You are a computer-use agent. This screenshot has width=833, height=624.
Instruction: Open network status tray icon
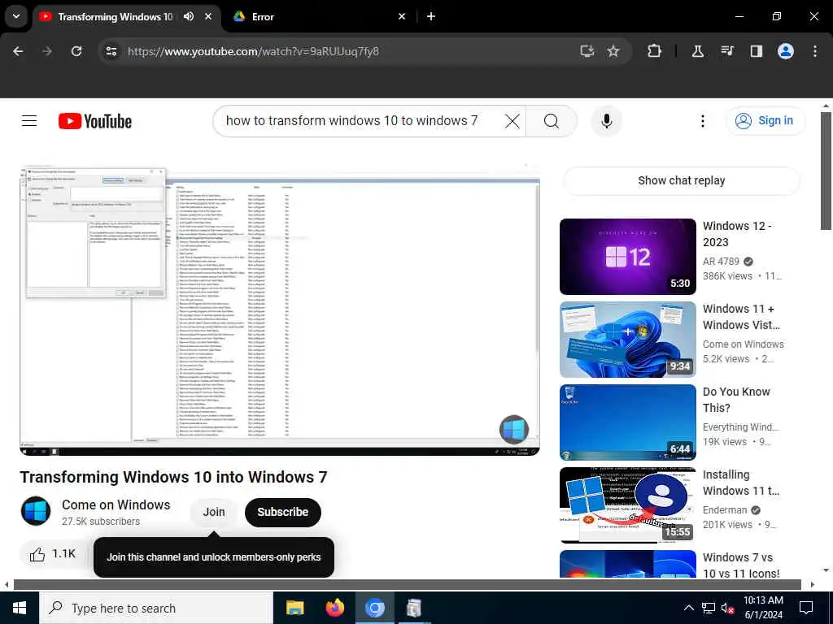tap(709, 608)
